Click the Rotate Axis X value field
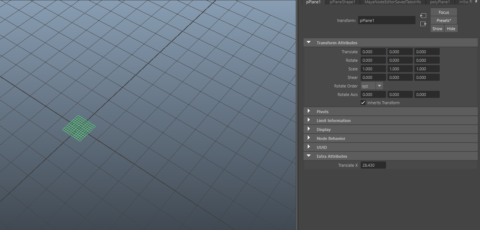This screenshot has width=480, height=230. pos(373,95)
